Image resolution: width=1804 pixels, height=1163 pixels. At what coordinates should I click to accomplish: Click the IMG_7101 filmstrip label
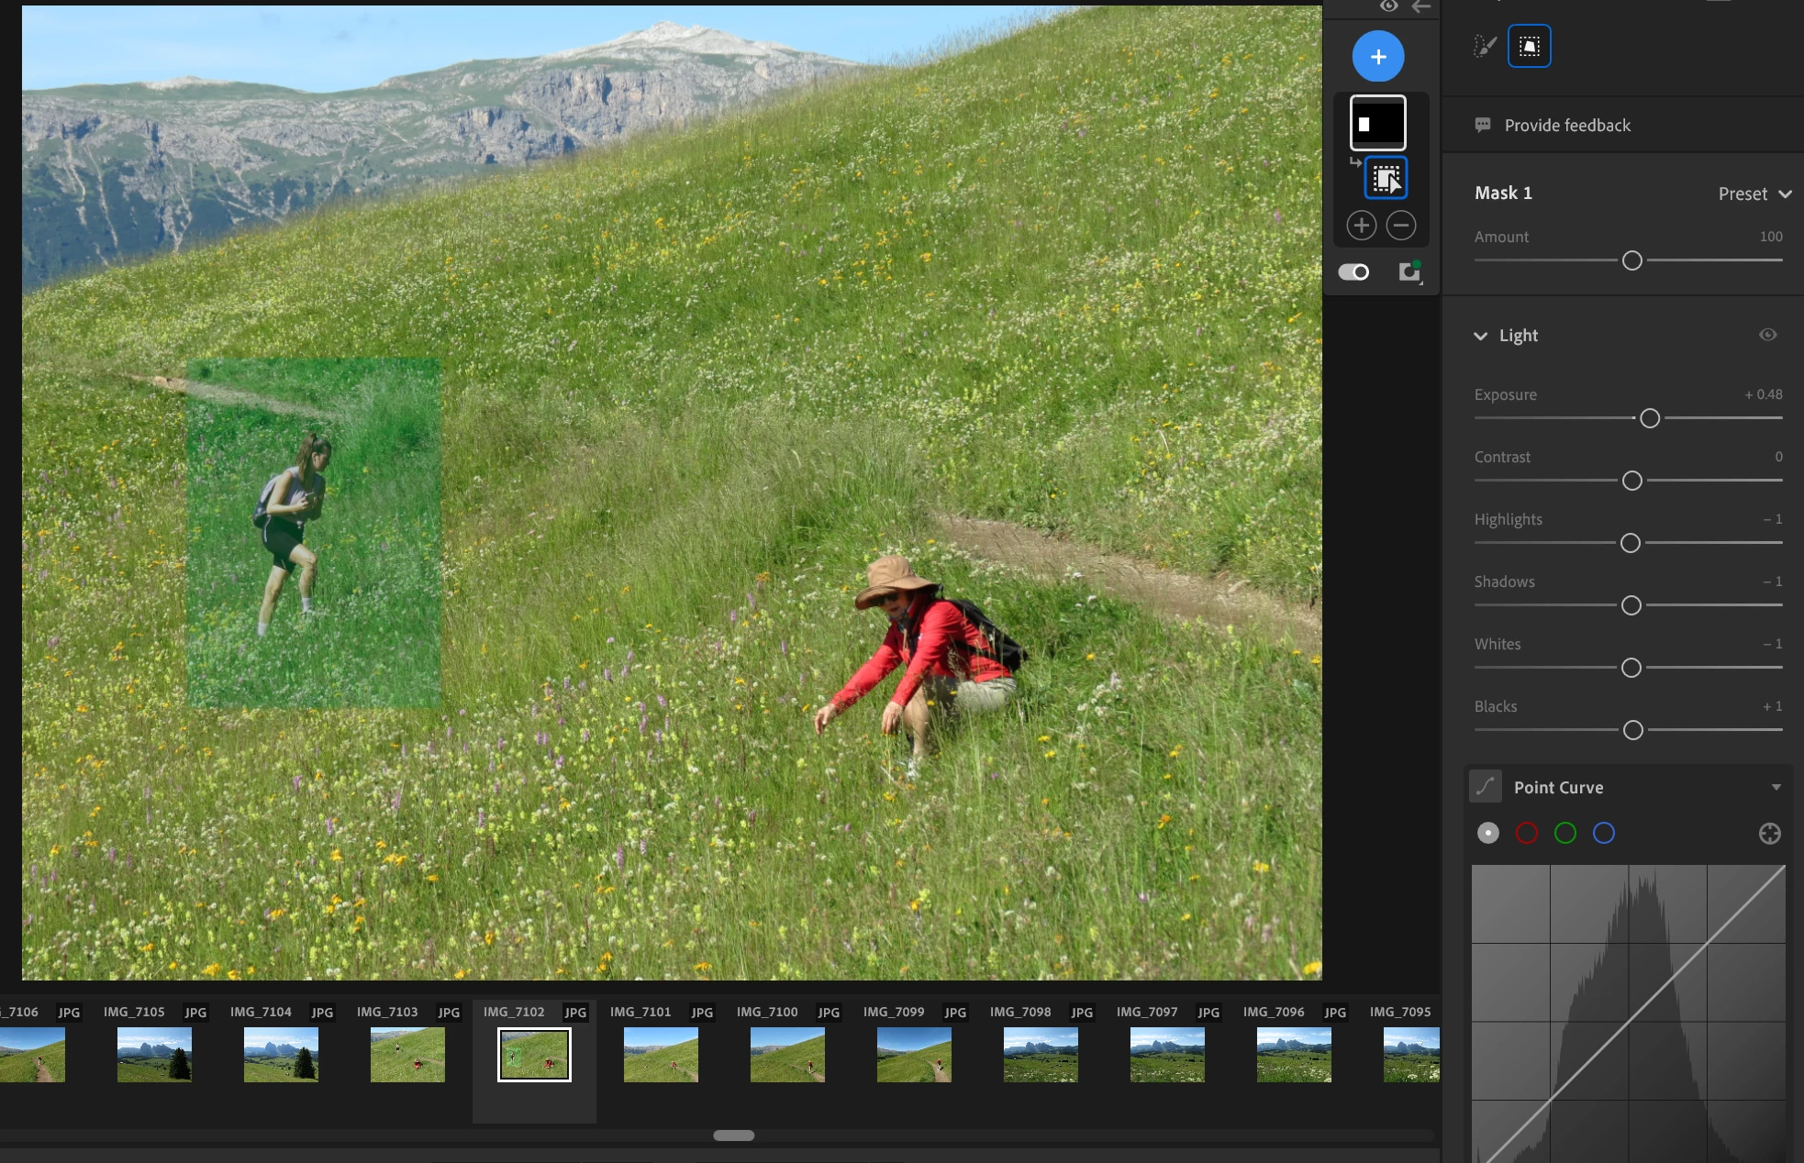[640, 1012]
